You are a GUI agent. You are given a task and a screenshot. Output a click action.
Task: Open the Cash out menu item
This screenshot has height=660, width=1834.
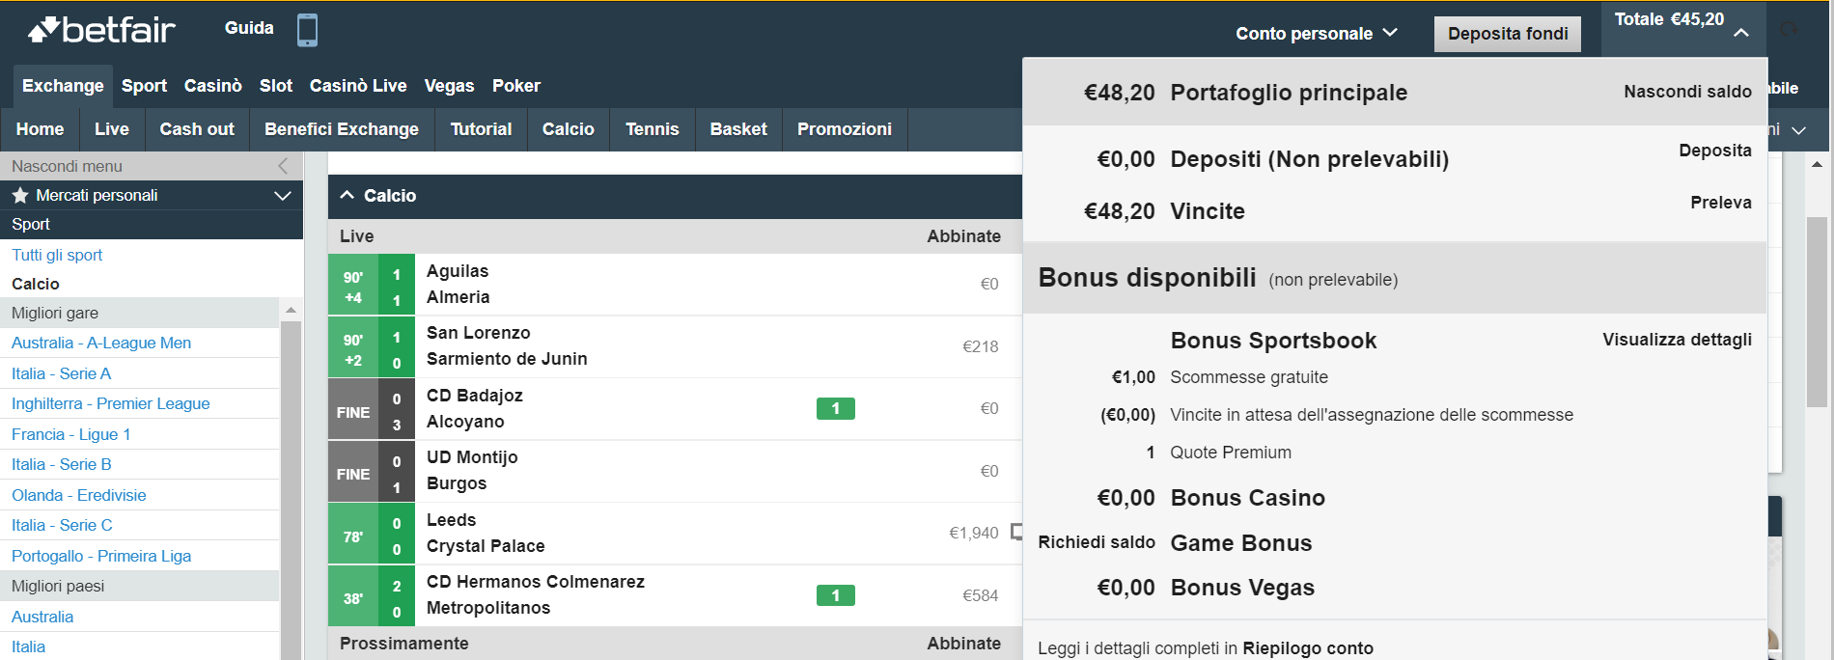coord(197,129)
